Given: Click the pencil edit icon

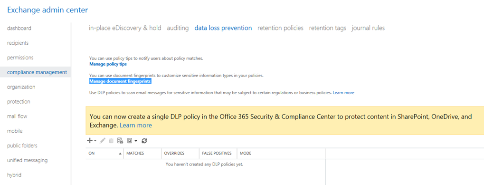Looking at the screenshot, I should coord(103,140).
